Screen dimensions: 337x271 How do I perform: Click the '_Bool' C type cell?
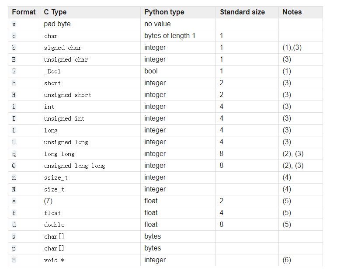point(52,71)
